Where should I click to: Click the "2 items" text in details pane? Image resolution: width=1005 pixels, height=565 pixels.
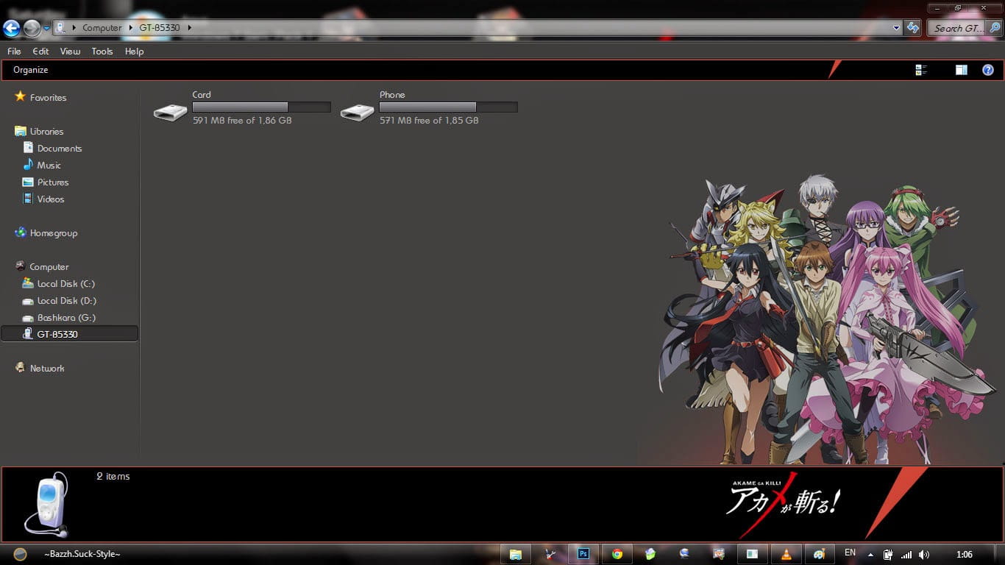113,477
